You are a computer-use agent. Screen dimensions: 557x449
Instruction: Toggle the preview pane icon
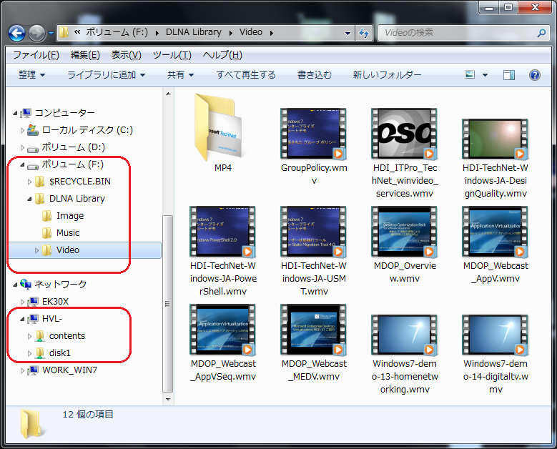click(509, 75)
